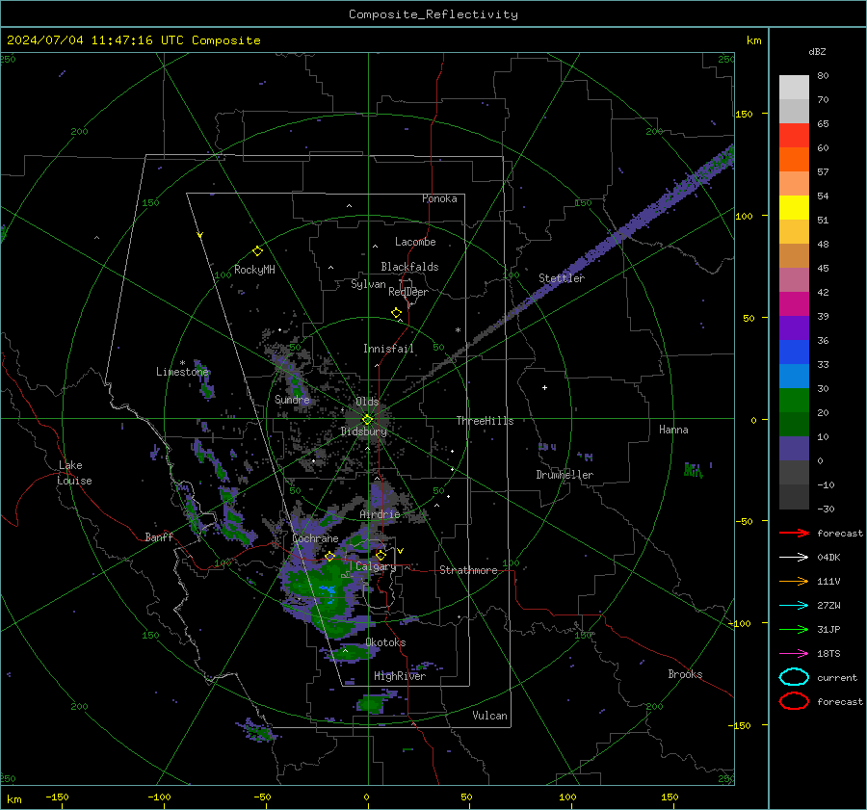Click the magenta 39 dBZ color swatch
The height and width of the screenshot is (810, 867).
pos(794,303)
